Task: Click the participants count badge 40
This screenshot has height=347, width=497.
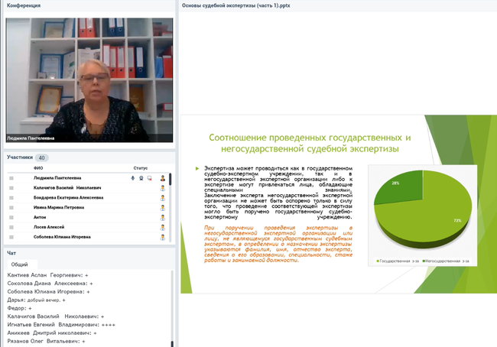Action: 41,158
